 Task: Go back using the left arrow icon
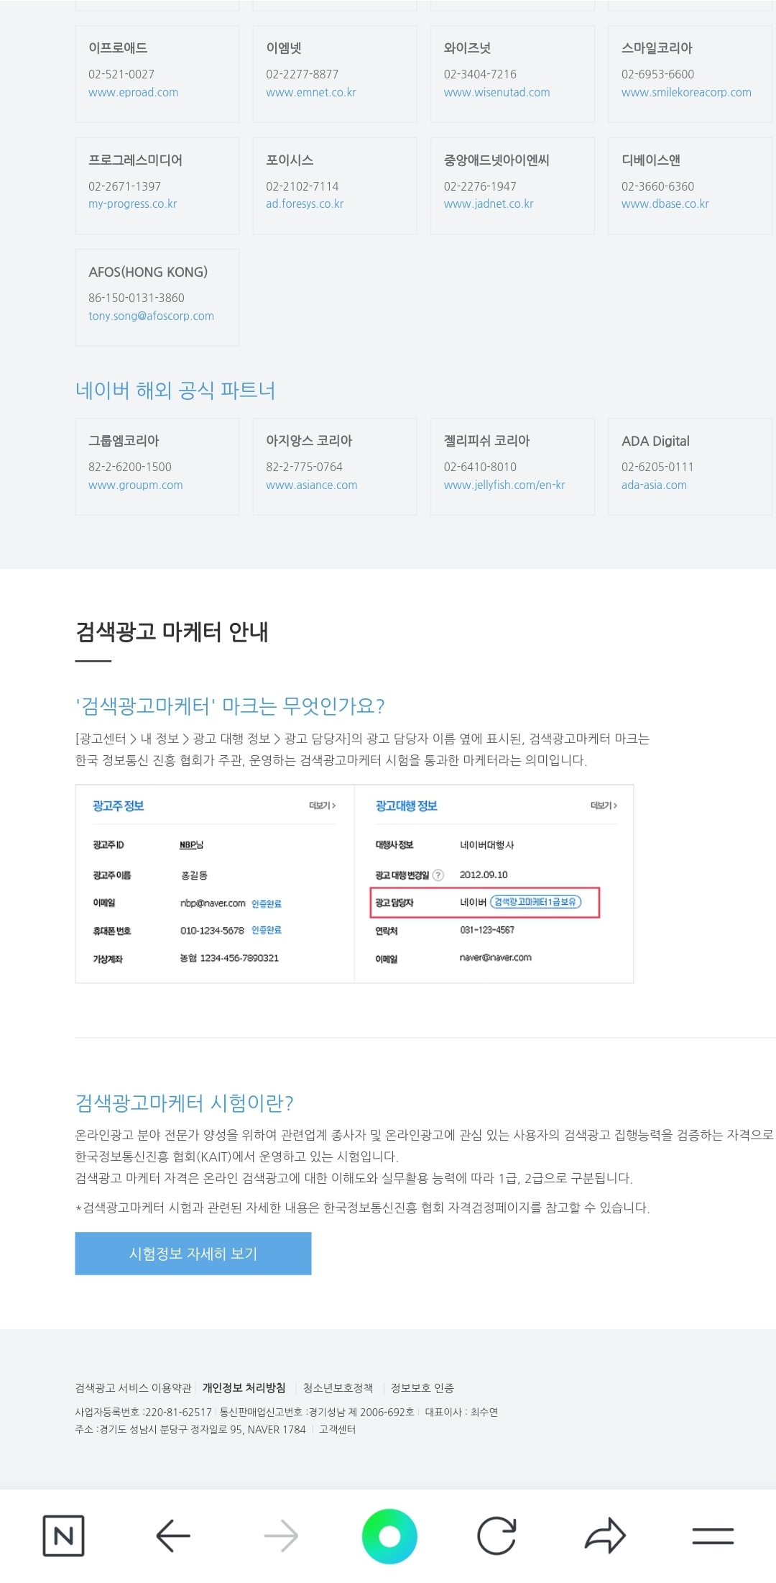[173, 1536]
